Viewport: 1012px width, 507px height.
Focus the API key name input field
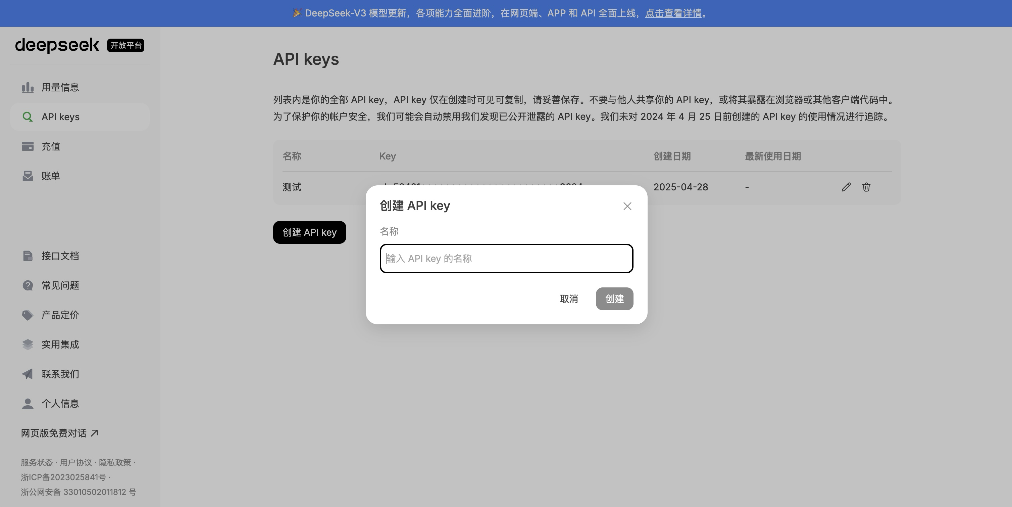pos(506,258)
